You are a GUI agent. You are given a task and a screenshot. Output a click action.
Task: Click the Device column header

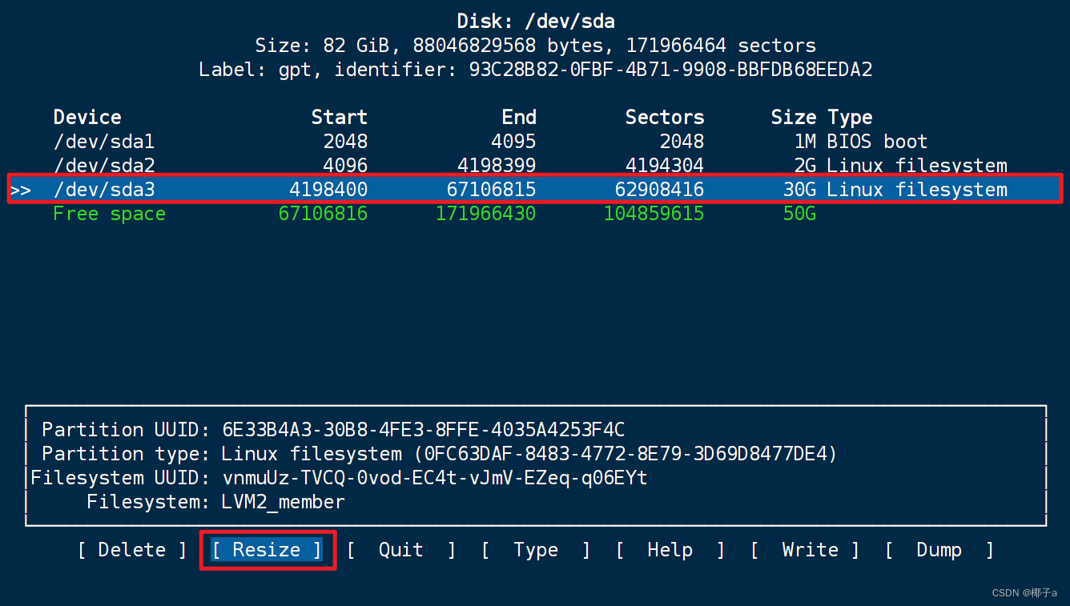tap(87, 118)
